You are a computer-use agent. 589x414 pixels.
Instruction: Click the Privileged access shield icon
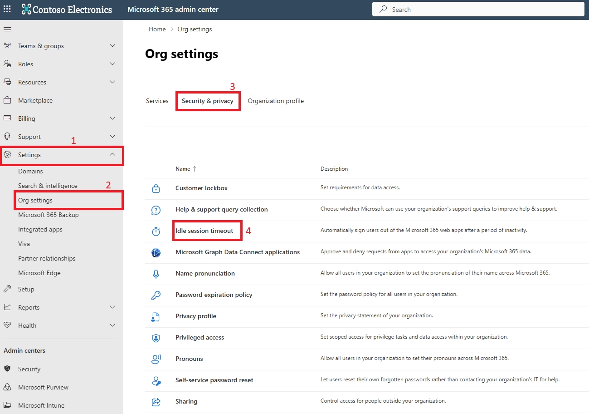pos(156,338)
